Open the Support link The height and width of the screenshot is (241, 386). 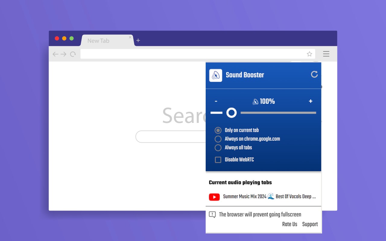click(310, 224)
